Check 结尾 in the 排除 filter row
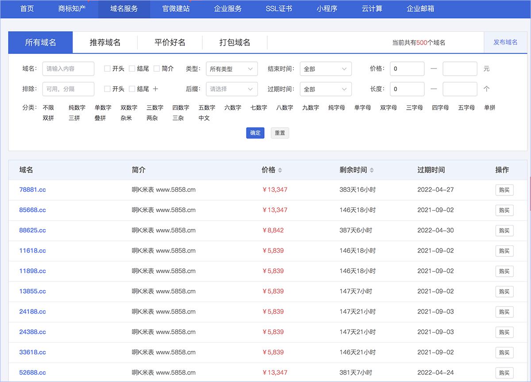The width and height of the screenshot is (531, 382). point(131,88)
